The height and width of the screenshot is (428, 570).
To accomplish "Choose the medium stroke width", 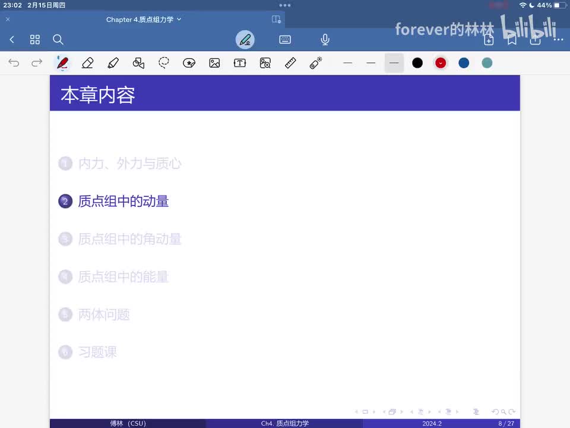I will pyautogui.click(x=370, y=63).
